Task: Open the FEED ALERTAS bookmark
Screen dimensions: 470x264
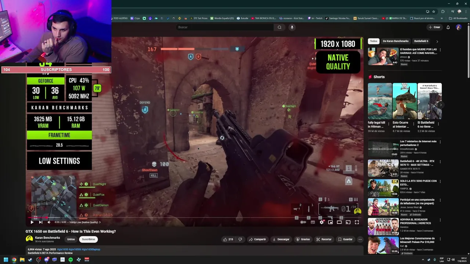Action: pyautogui.click(x=119, y=18)
